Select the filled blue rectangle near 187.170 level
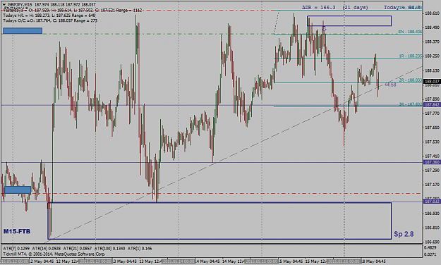441x265 pixels. pos(18,190)
